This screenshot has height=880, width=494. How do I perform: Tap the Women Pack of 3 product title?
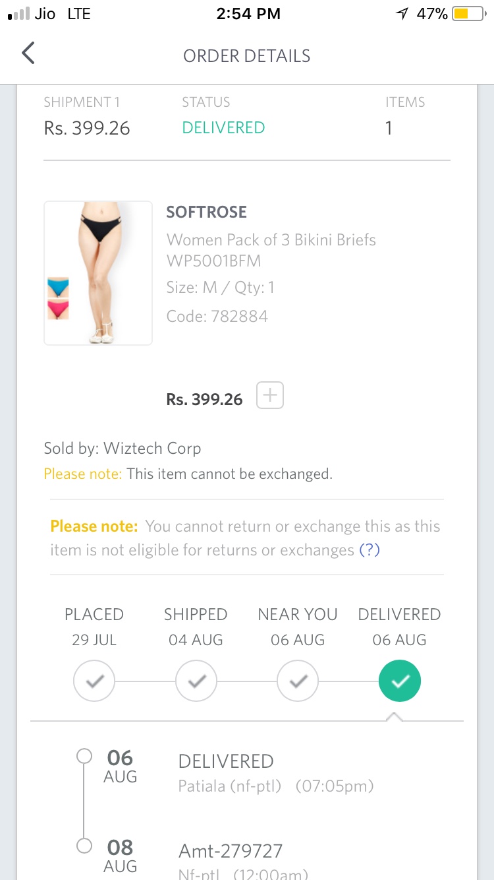(x=271, y=240)
